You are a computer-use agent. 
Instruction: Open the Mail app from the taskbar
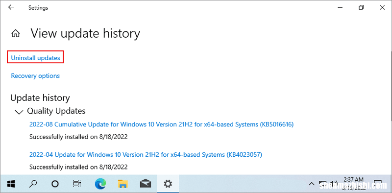[146, 184]
